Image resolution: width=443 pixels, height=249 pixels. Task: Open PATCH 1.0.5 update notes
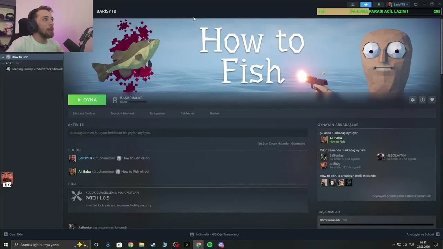click(97, 198)
